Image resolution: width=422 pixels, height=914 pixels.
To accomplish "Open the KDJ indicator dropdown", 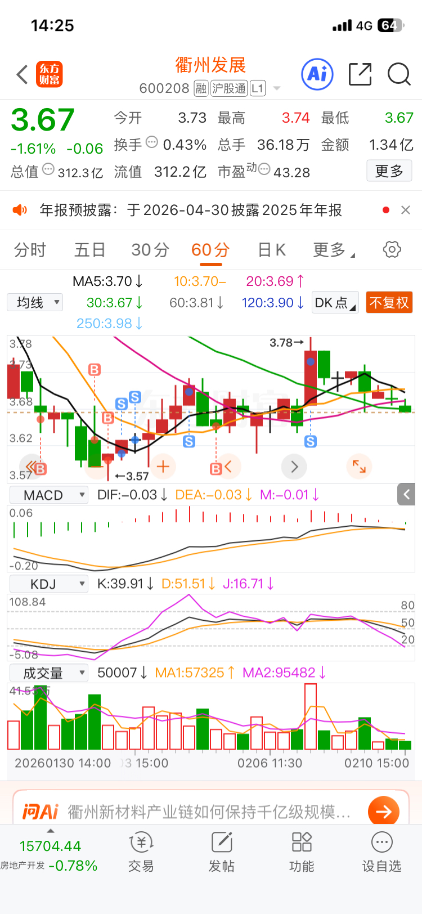I will click(x=49, y=584).
